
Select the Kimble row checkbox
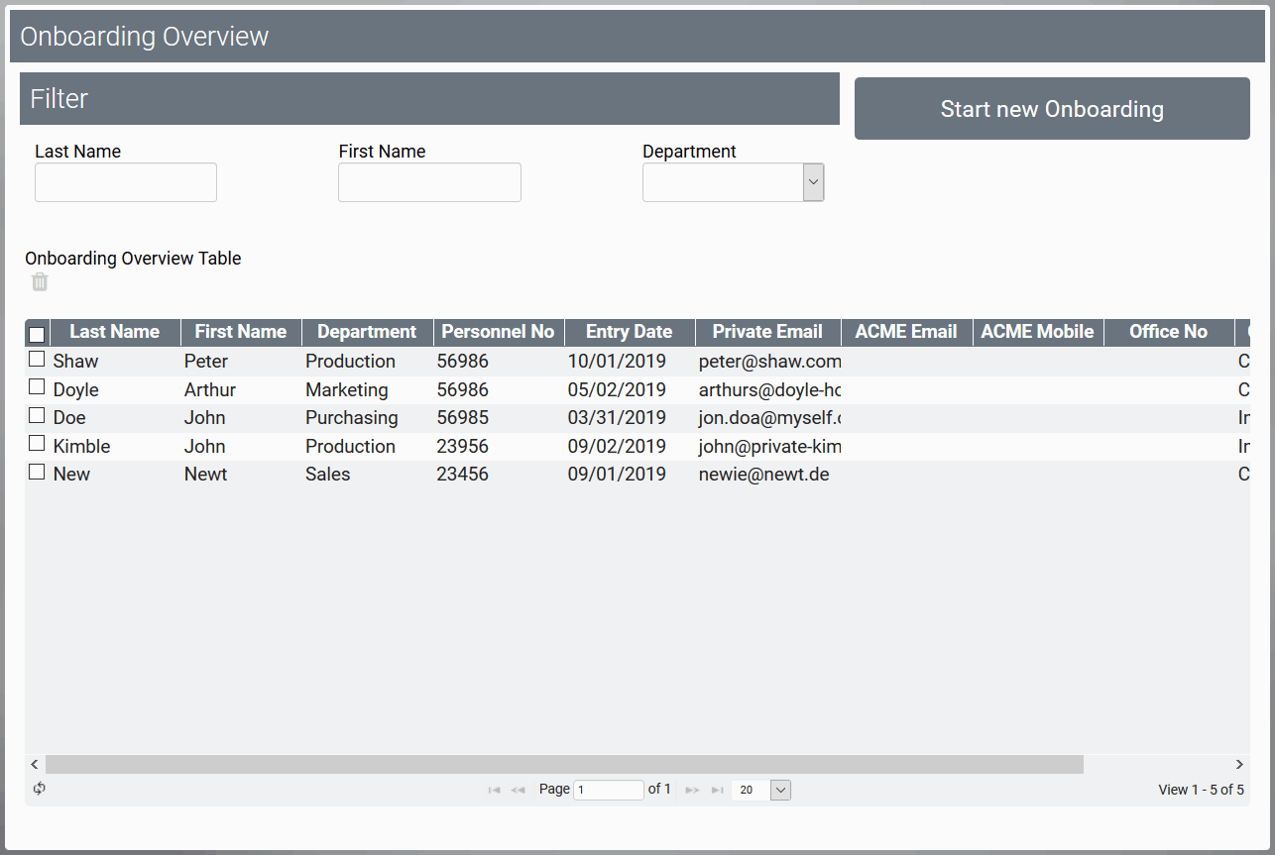[x=37, y=443]
